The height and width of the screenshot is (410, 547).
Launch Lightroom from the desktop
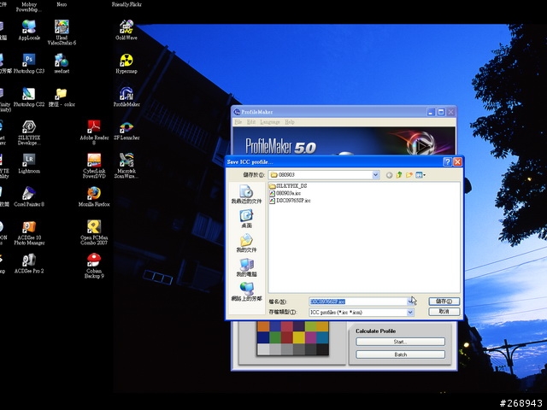click(29, 163)
